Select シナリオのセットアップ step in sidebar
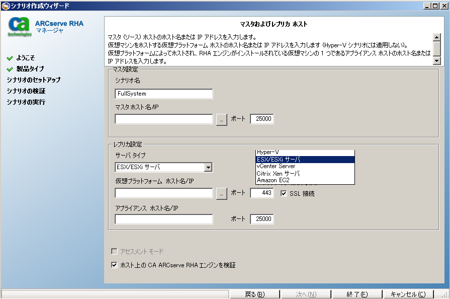 click(x=34, y=80)
